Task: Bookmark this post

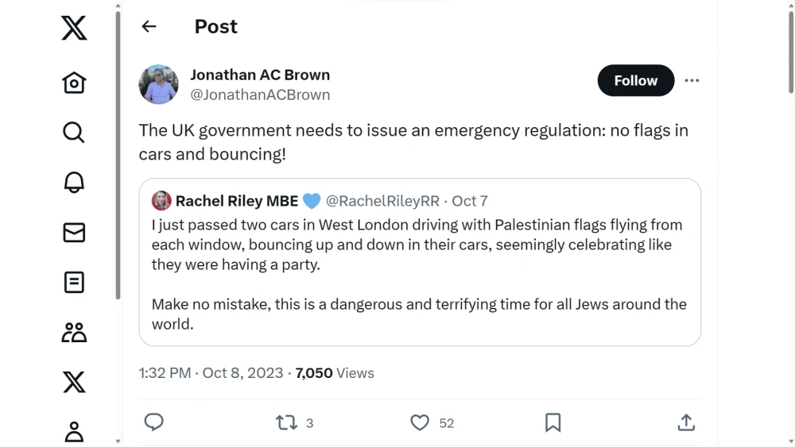Action: (x=553, y=422)
